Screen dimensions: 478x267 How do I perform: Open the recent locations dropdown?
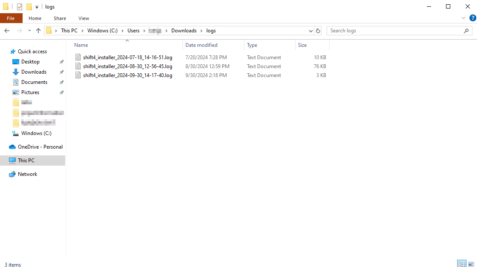tap(29, 31)
